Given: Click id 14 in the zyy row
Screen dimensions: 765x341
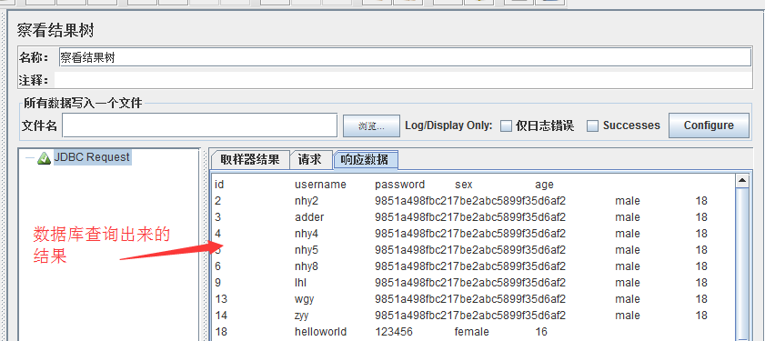Looking at the screenshot, I should tap(221, 316).
